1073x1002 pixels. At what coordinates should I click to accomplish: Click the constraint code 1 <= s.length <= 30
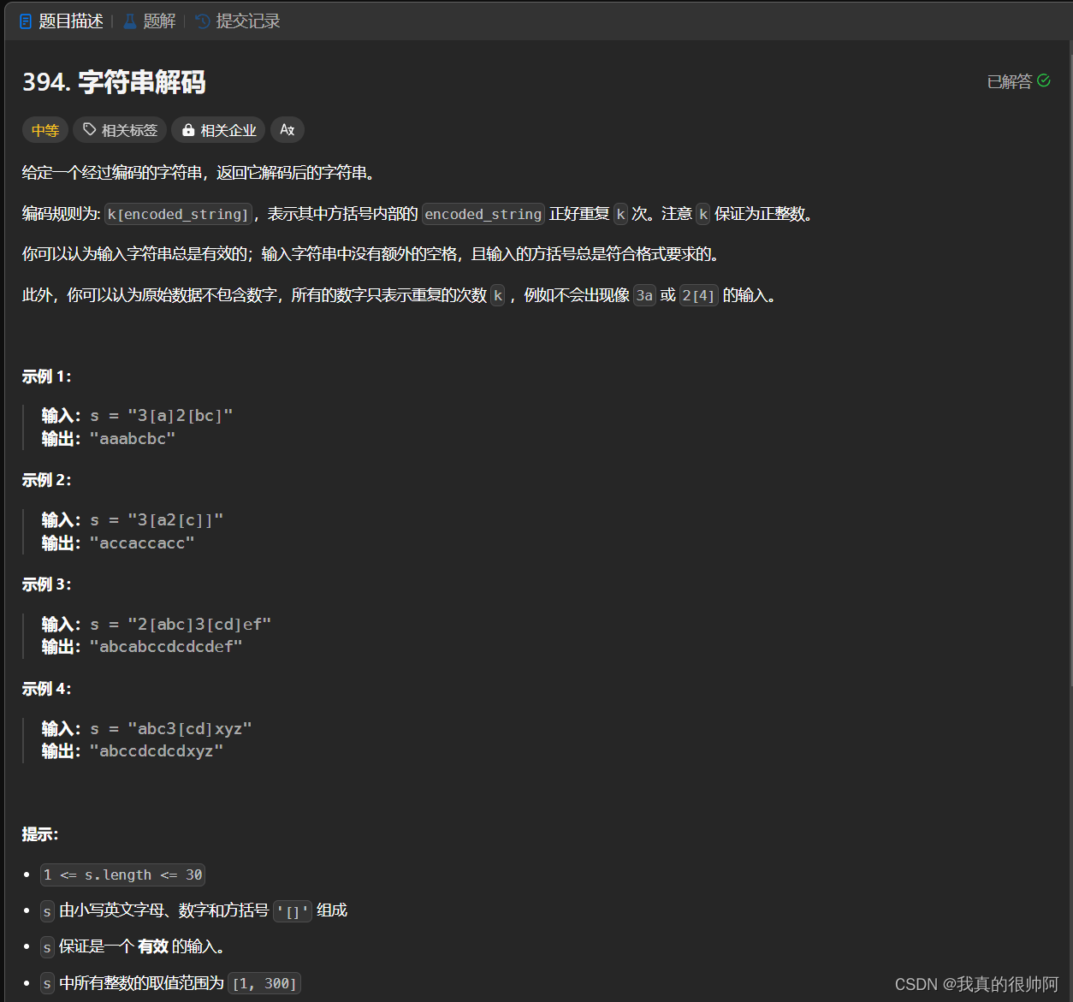[122, 875]
